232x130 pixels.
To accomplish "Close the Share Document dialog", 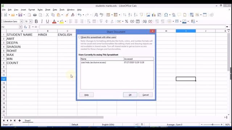I will point(152,31).
